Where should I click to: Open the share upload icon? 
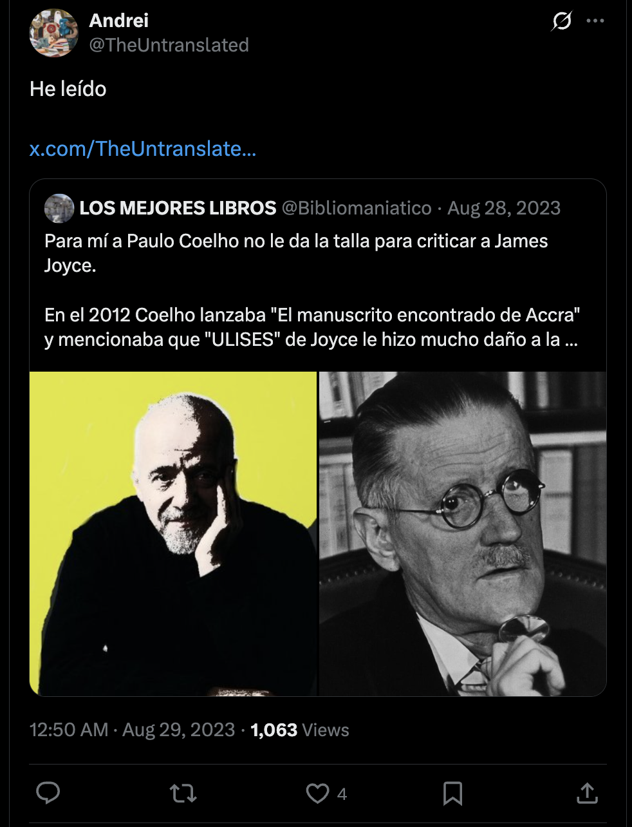point(587,793)
